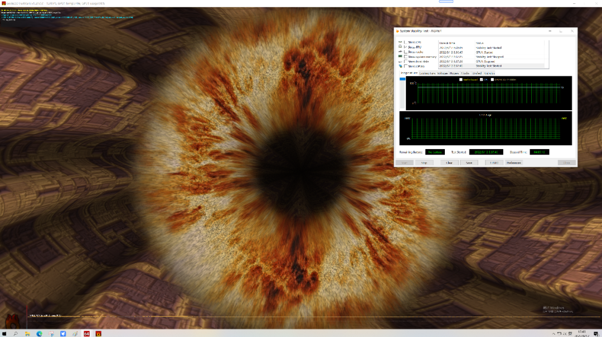The image size is (602, 337).
Task: Click the AIDA64 flame icon in title bar
Action: click(397, 31)
